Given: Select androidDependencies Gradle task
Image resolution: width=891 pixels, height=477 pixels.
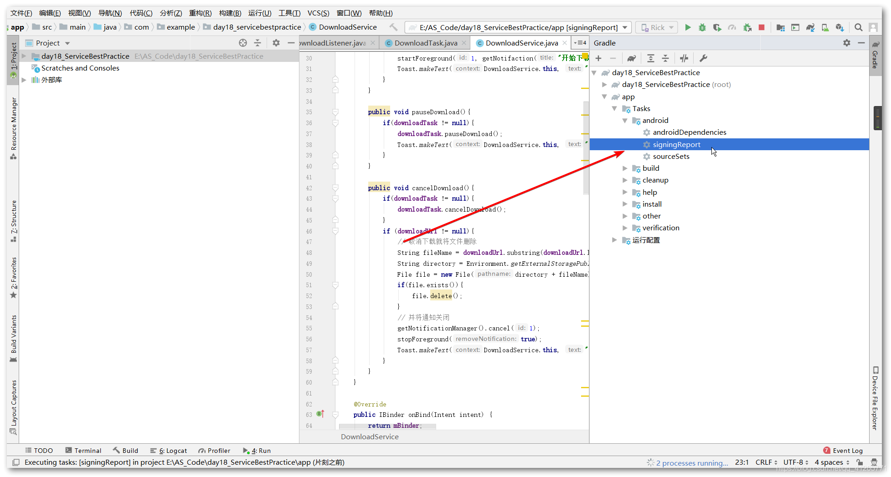Looking at the screenshot, I should pyautogui.click(x=689, y=132).
